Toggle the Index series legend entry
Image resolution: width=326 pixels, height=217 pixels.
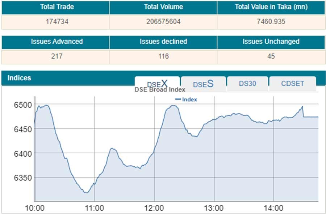click(x=189, y=99)
